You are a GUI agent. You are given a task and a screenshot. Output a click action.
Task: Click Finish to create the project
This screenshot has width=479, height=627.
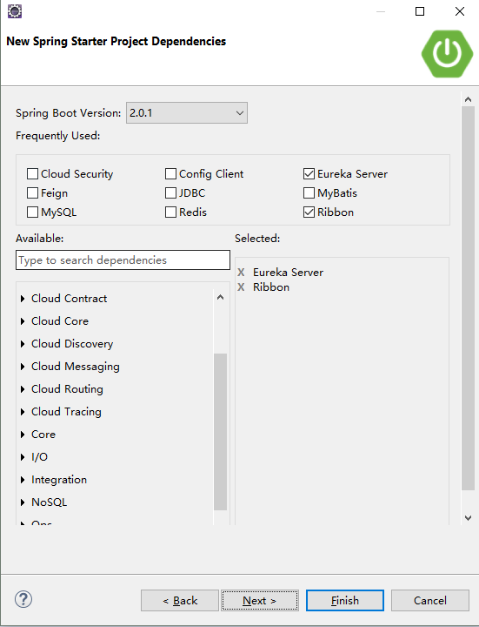pyautogui.click(x=345, y=601)
